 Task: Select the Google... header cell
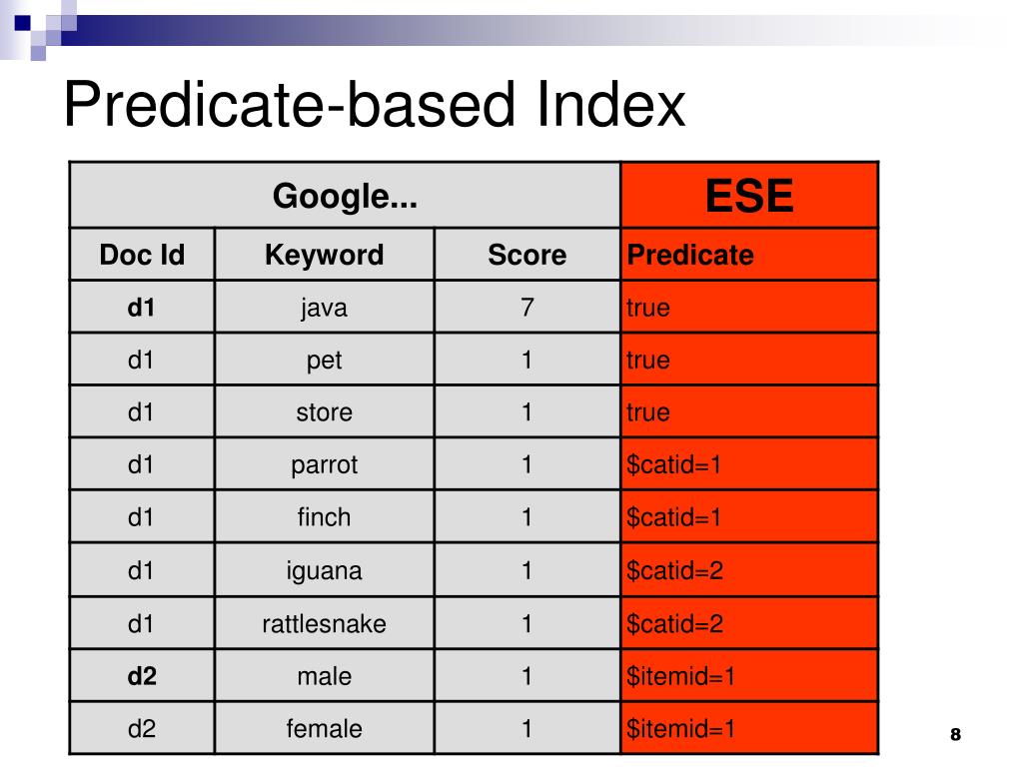click(345, 195)
